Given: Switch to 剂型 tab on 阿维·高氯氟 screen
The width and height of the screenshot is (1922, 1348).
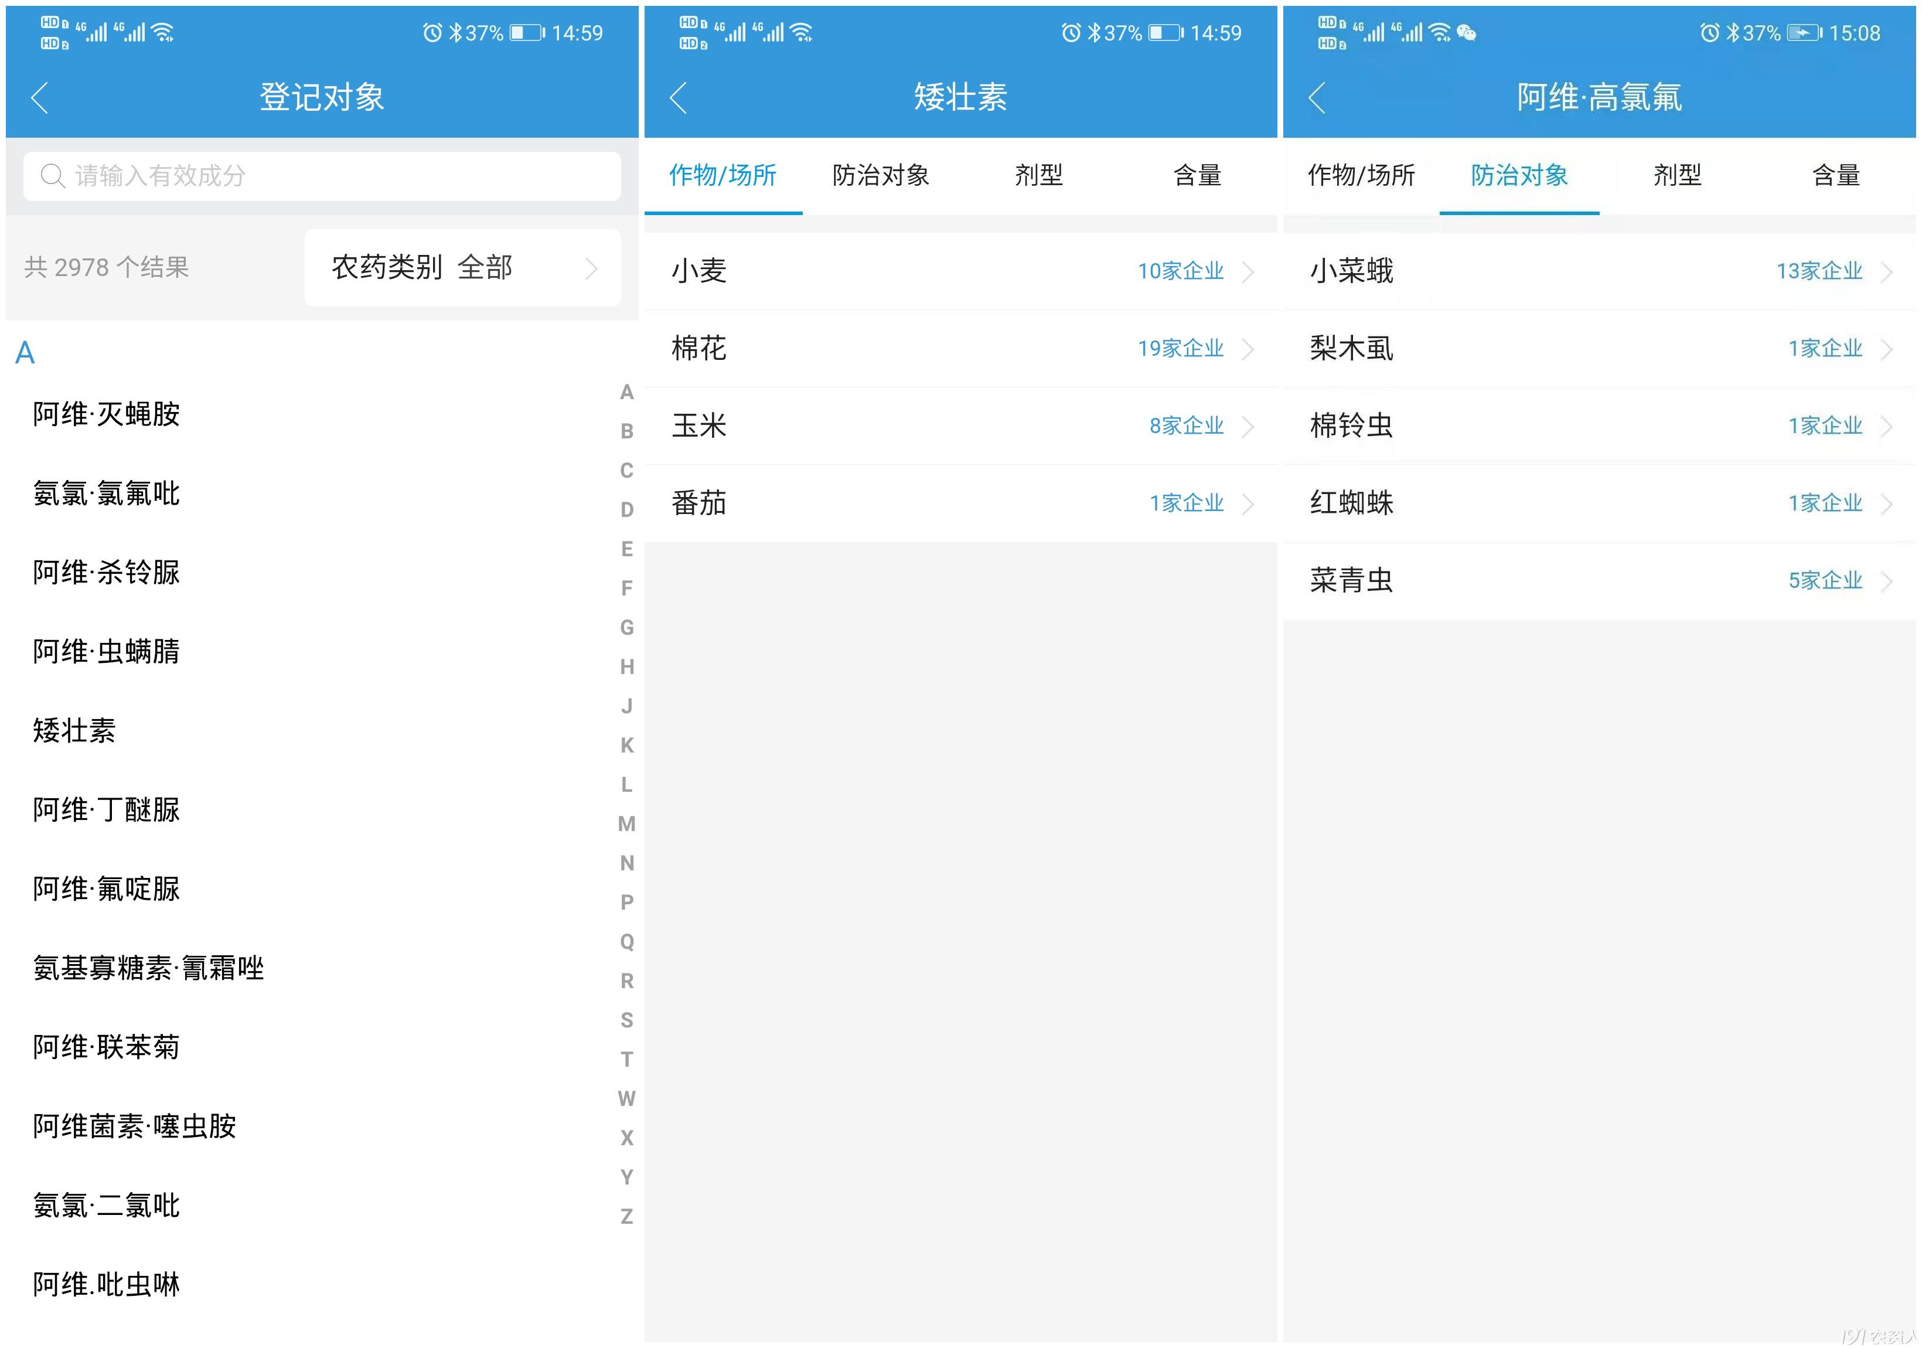Looking at the screenshot, I should tap(1678, 175).
